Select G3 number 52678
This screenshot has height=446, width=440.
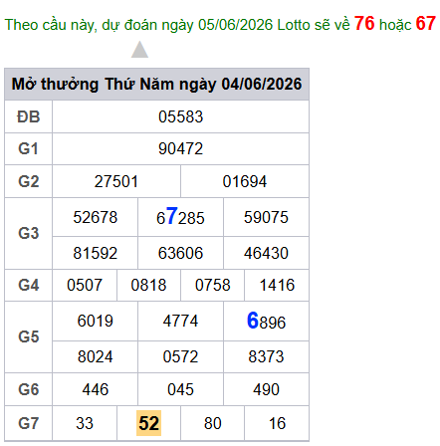click(96, 217)
